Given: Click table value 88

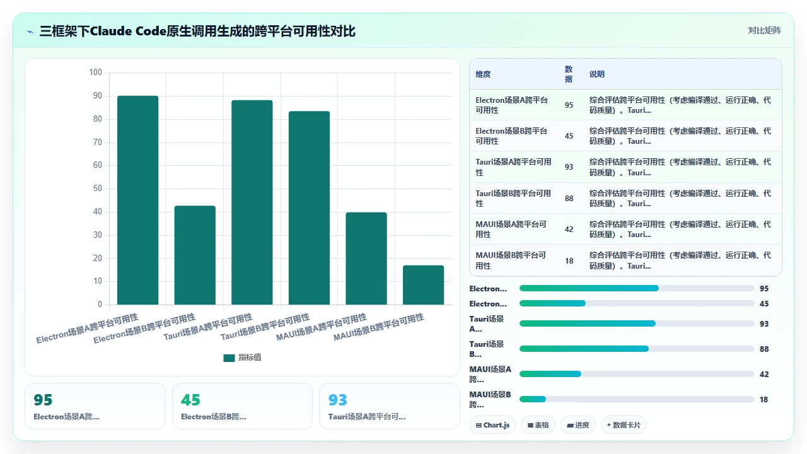Looking at the screenshot, I should pyautogui.click(x=569, y=199).
